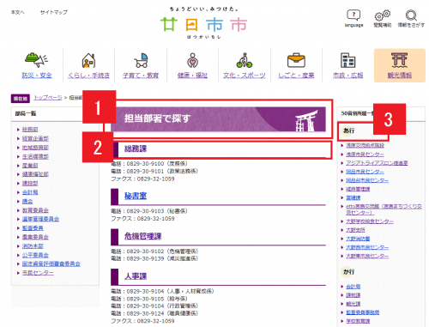429x327 pixels.
Task: Select 議会 in the department list
Action: point(27,202)
